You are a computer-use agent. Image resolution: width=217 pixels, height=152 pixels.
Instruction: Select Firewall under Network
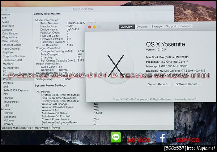point(8,113)
